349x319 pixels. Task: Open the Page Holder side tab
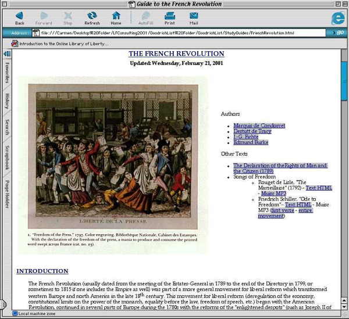tap(7, 194)
